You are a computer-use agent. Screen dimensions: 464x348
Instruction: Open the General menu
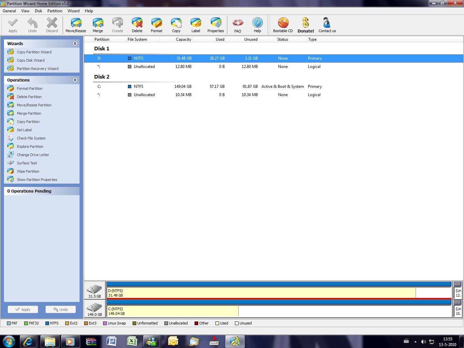click(x=9, y=11)
